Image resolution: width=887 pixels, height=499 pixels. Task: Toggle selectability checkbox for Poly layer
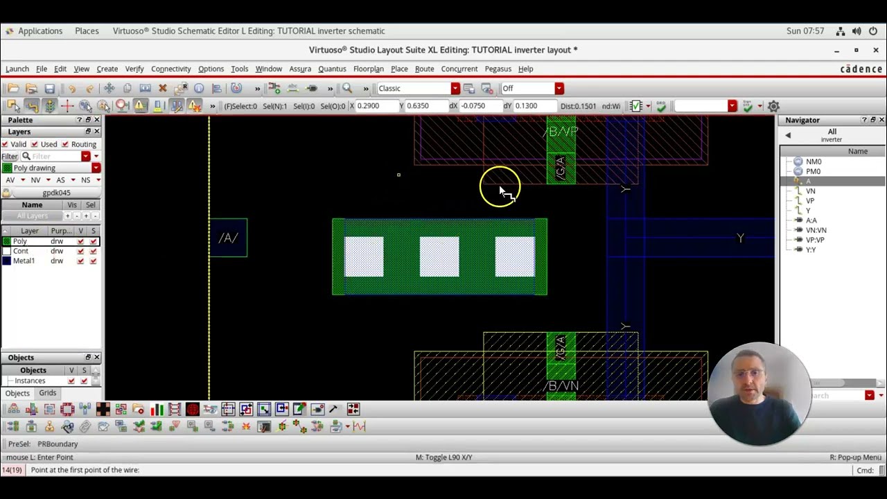(x=93, y=241)
